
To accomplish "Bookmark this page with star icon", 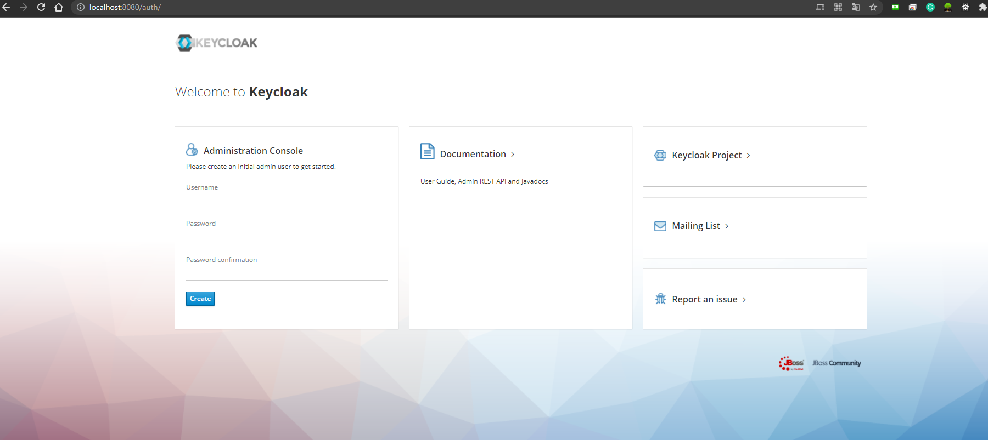I will [873, 7].
